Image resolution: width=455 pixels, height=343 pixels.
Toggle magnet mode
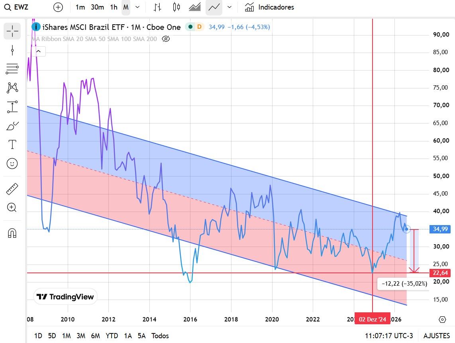pos(12,233)
